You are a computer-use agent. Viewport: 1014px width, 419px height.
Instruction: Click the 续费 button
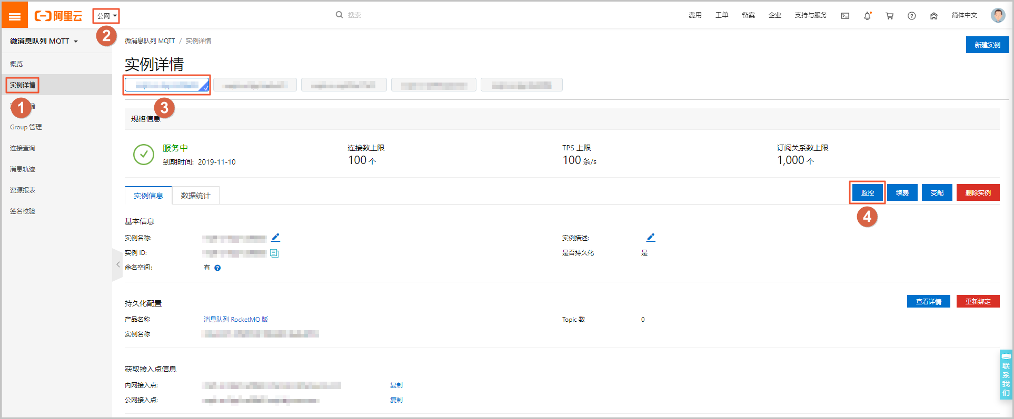point(902,192)
